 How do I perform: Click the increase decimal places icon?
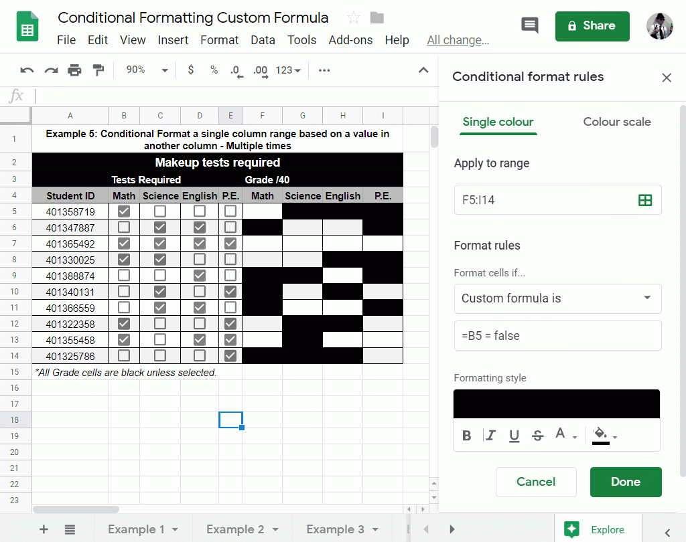coord(260,70)
